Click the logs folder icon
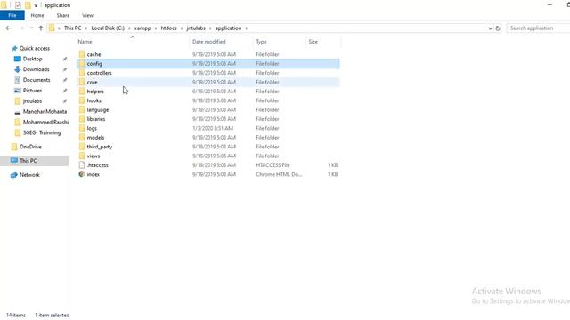 click(x=82, y=128)
